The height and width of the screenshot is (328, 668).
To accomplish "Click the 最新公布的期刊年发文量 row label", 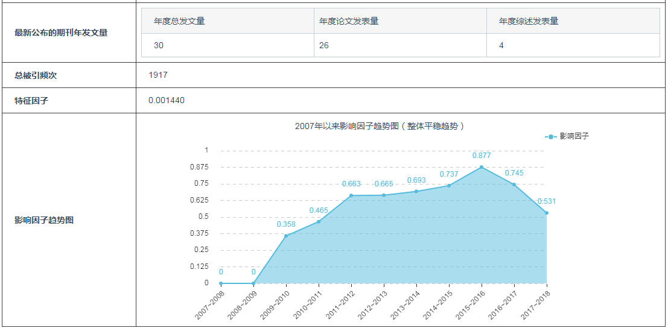I will [61, 33].
